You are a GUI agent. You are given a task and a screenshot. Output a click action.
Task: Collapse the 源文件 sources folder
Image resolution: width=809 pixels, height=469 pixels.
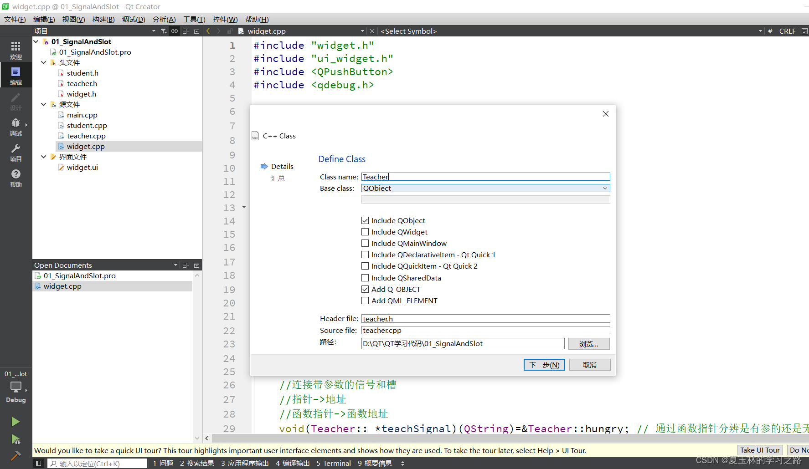(44, 104)
